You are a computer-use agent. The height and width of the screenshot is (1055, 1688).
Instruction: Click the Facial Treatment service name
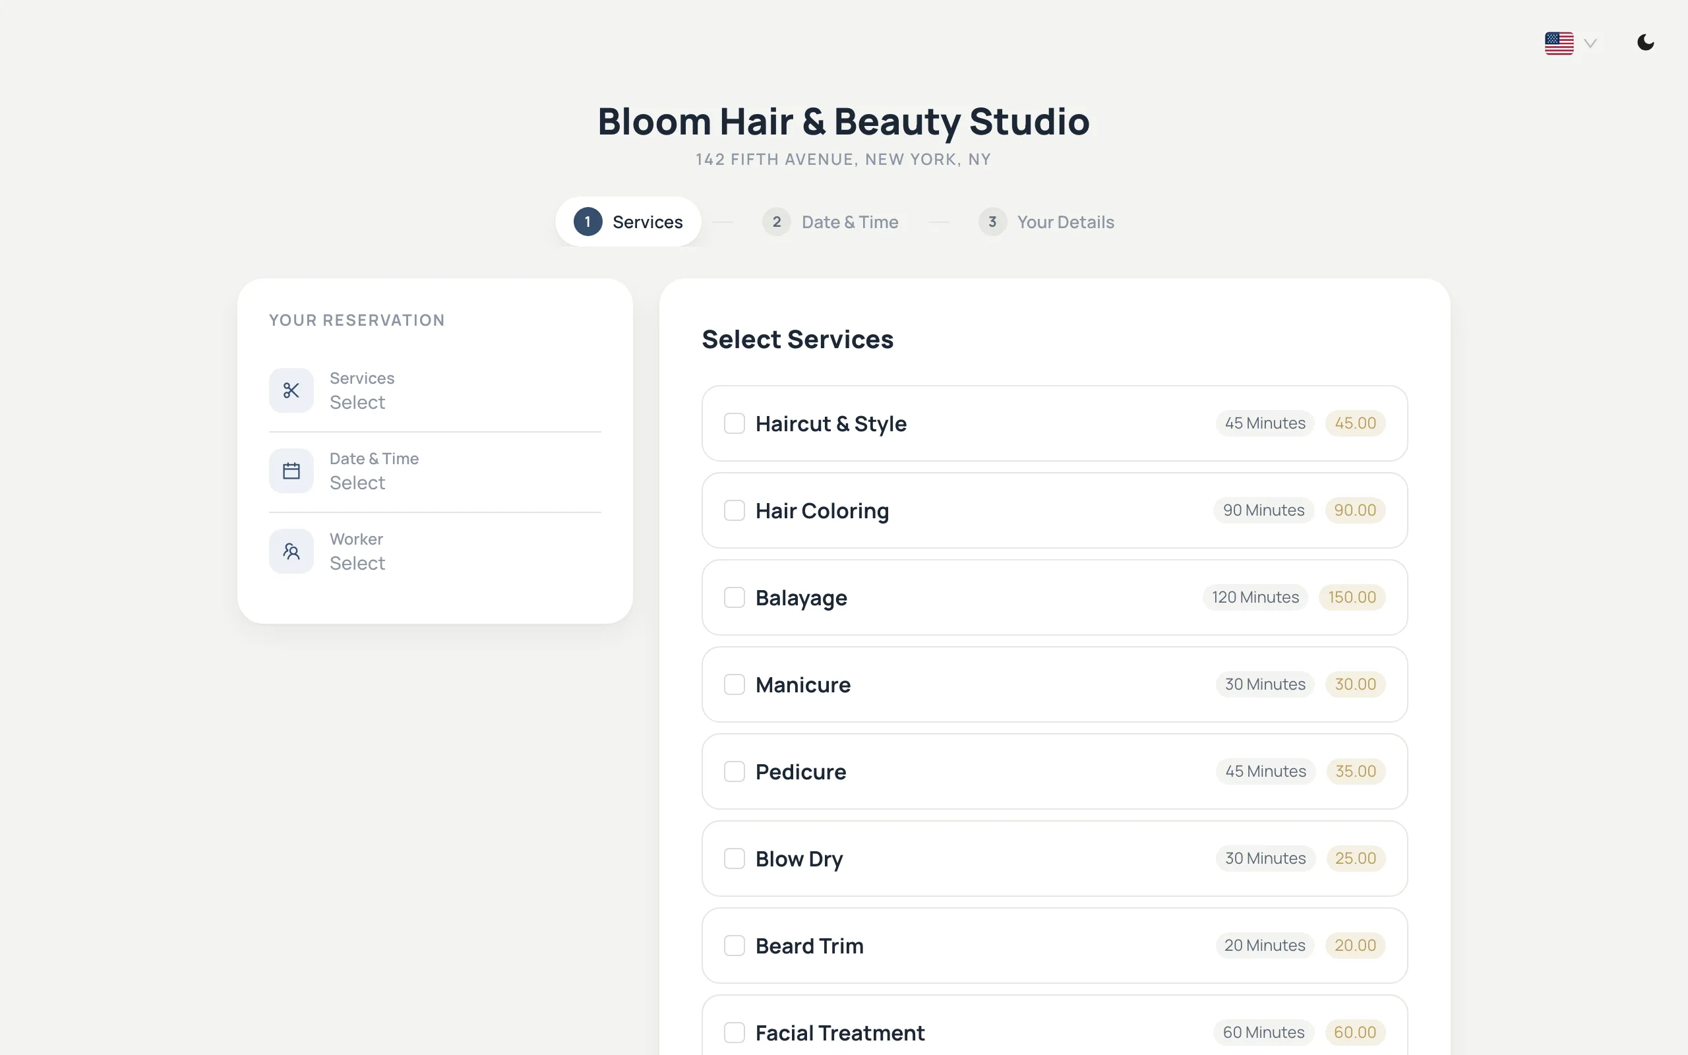tap(840, 1033)
